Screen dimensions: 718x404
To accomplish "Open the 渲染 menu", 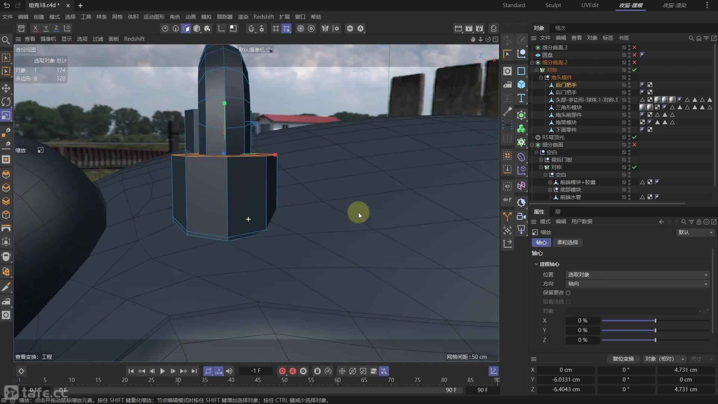I will [x=243, y=17].
